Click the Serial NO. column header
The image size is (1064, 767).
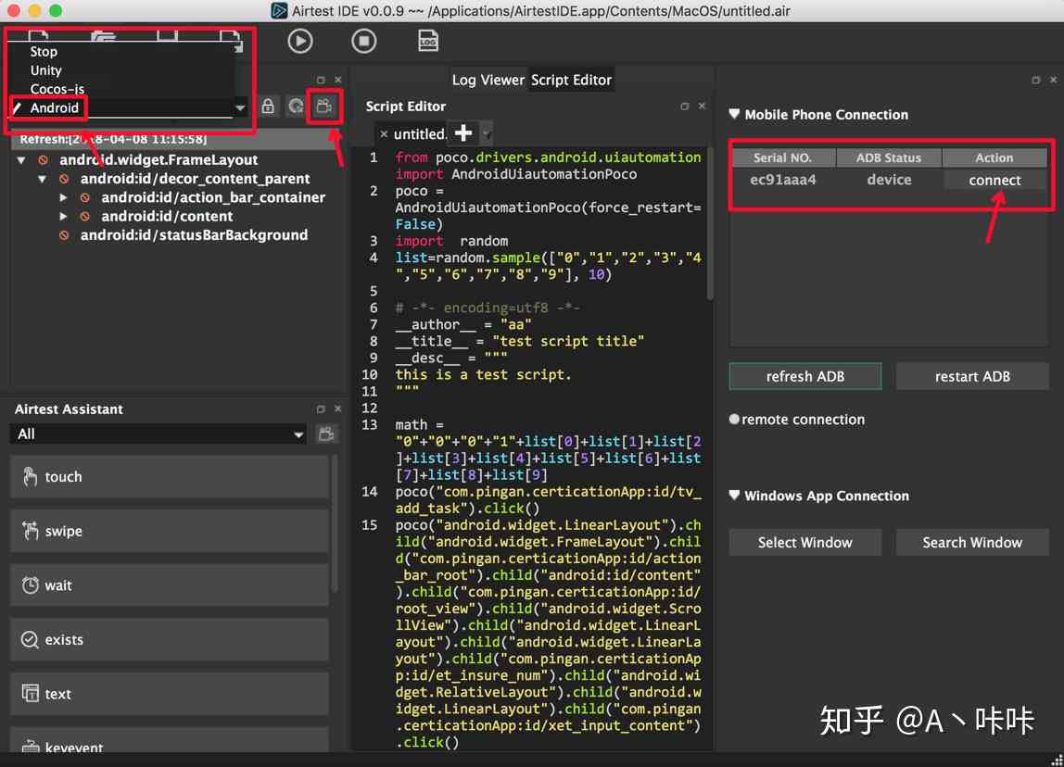click(x=782, y=157)
